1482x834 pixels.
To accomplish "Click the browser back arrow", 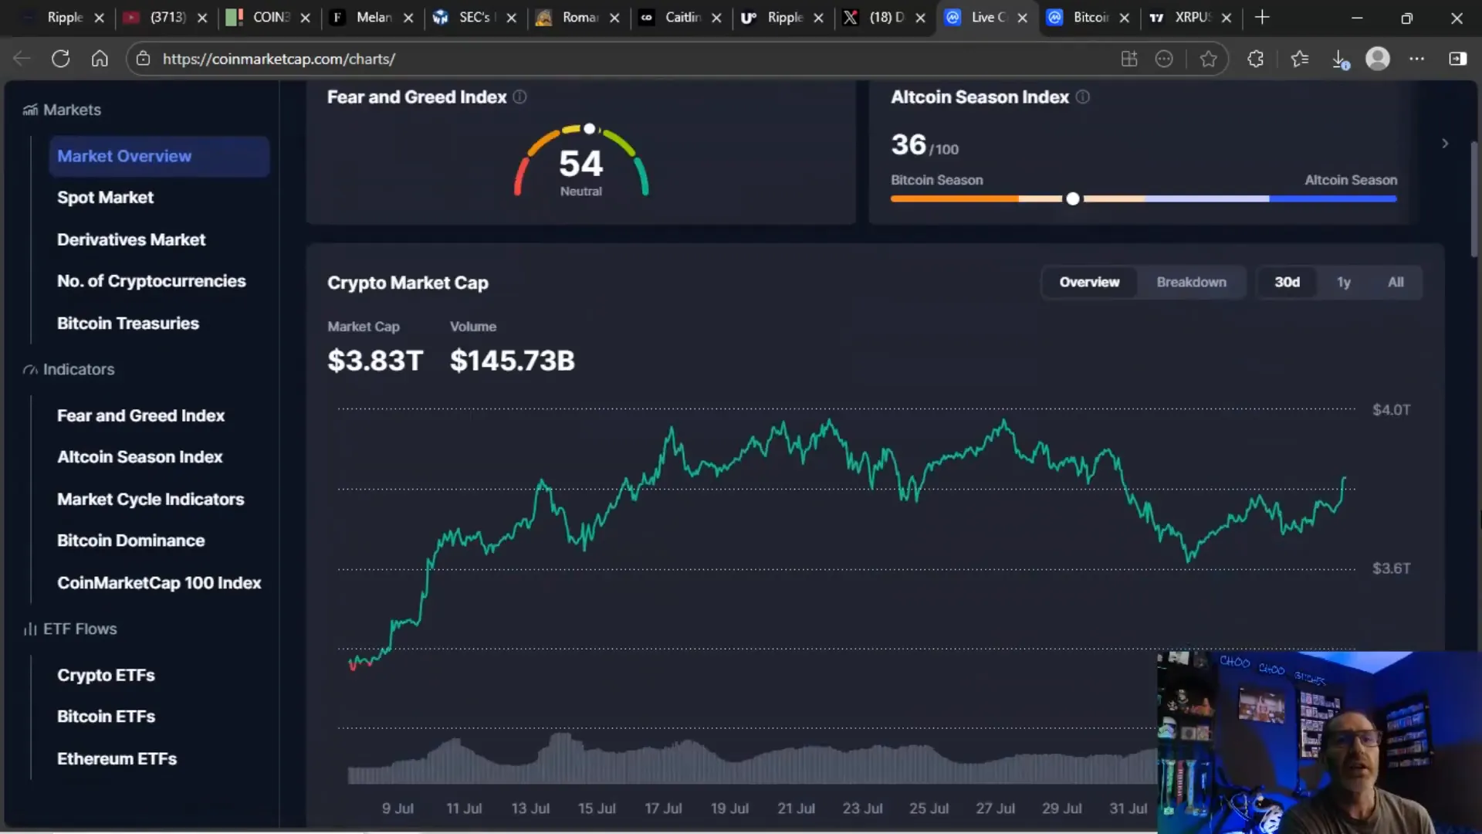I will pyautogui.click(x=22, y=59).
